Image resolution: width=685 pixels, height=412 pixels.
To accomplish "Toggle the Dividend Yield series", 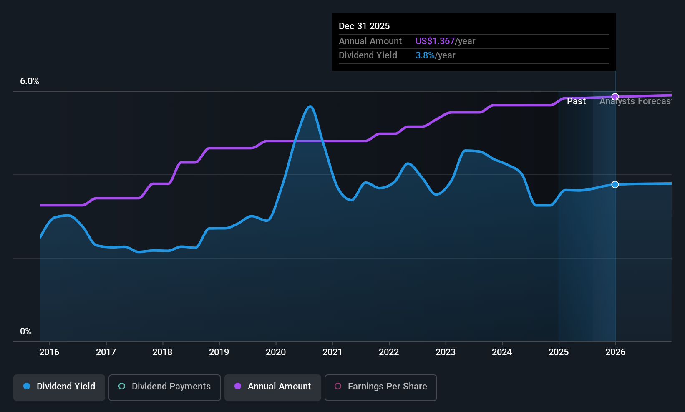I will point(59,388).
